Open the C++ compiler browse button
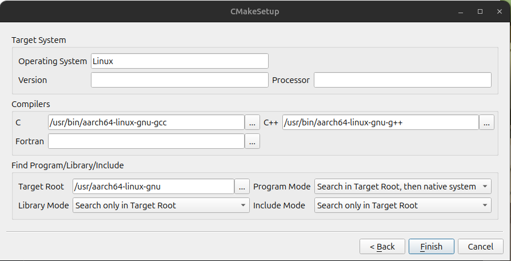Screen dimensions: 511x261 click(x=486, y=122)
